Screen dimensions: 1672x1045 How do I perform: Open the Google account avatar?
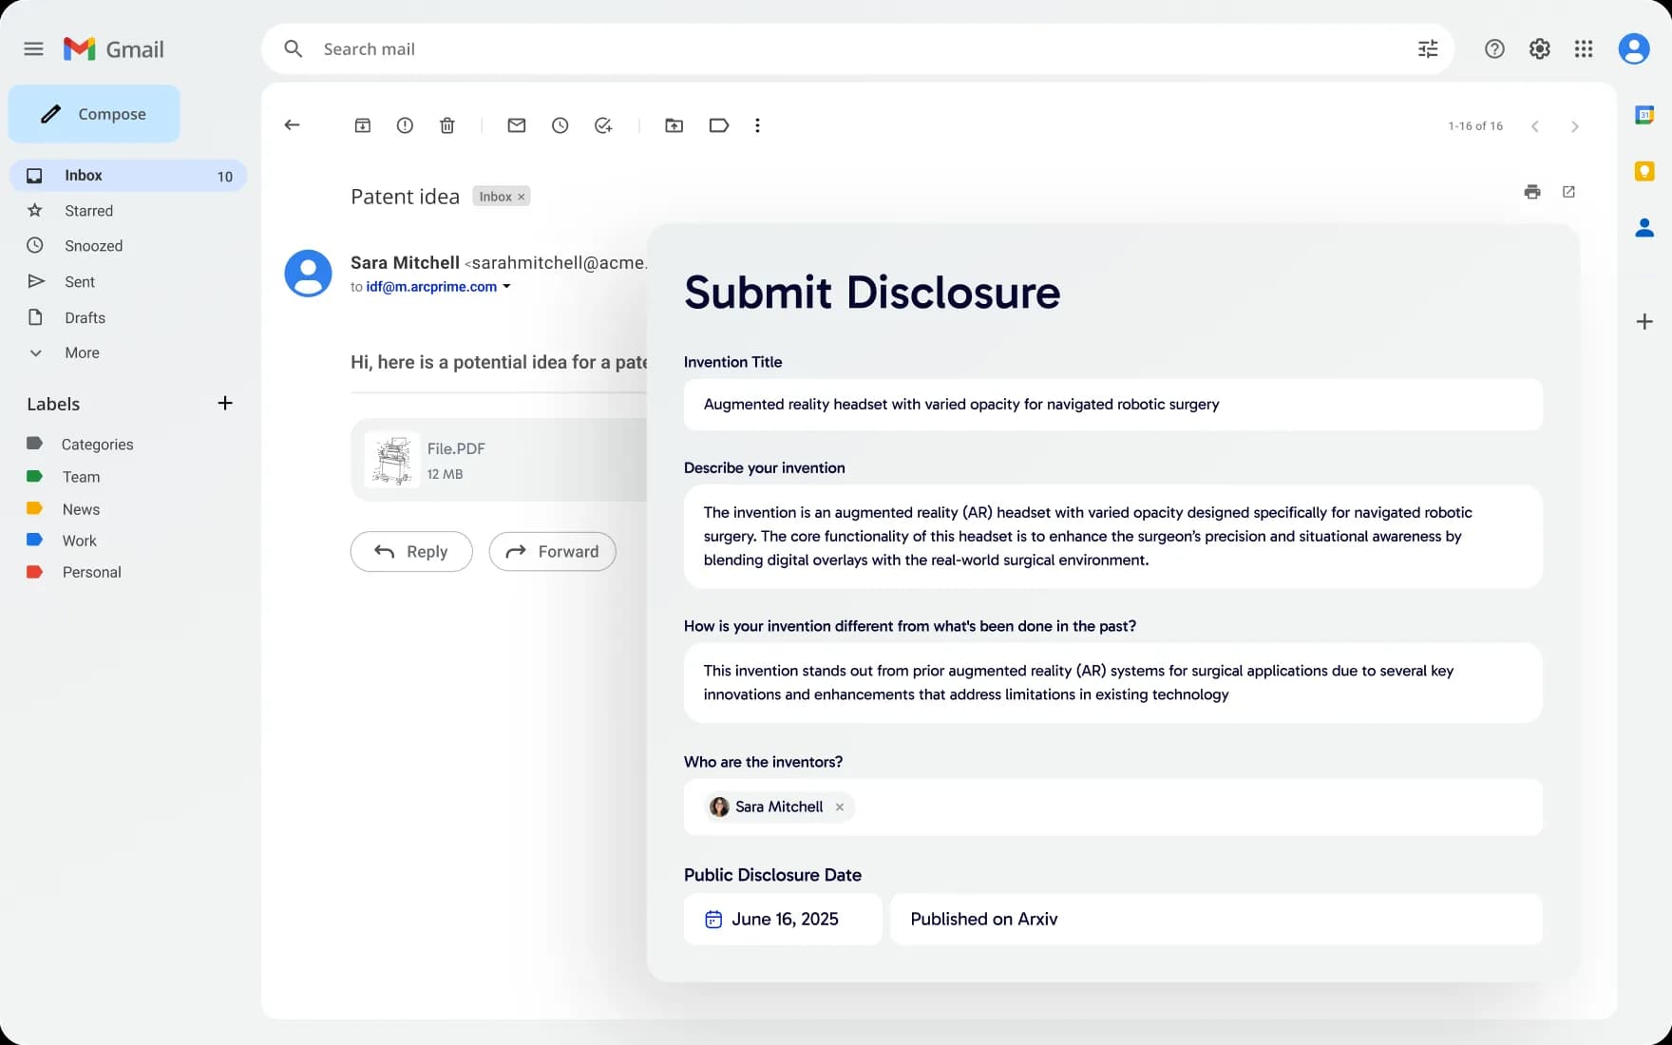[x=1634, y=48]
